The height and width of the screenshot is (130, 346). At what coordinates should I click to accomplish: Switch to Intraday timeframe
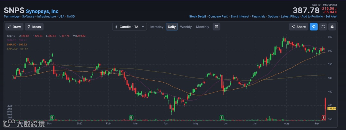(157, 27)
